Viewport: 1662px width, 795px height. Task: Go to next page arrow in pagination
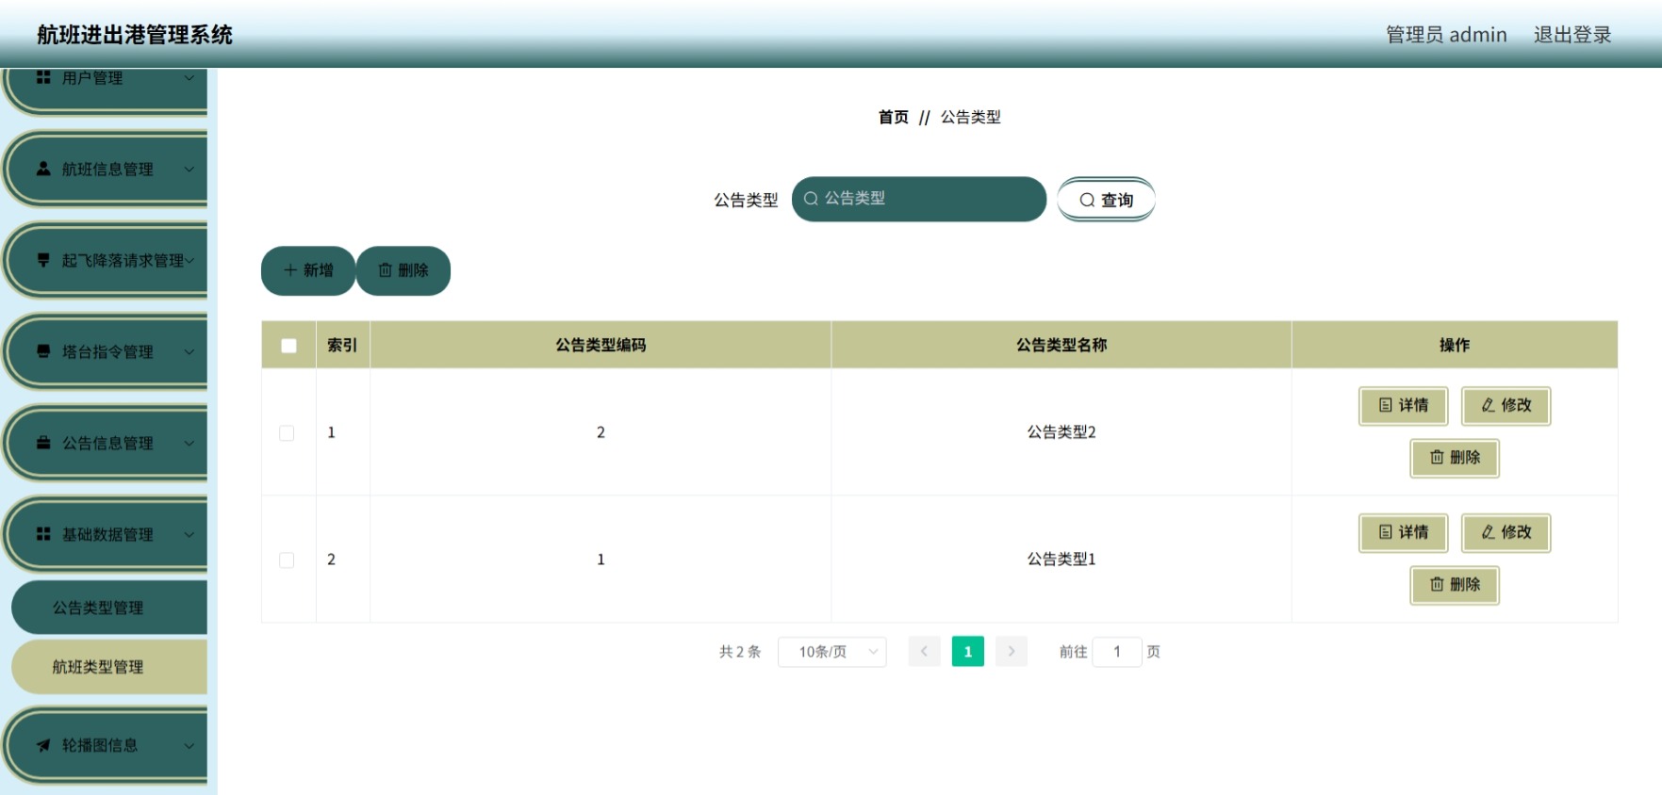click(1012, 651)
